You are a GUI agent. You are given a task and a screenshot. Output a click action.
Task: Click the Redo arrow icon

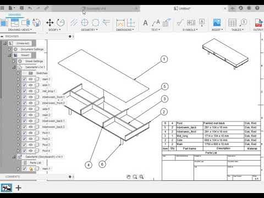point(38,8)
